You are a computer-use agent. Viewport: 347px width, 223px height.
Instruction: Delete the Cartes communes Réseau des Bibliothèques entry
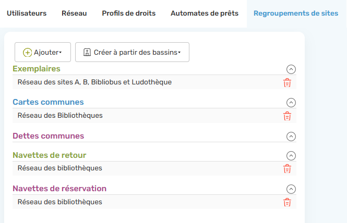287,116
